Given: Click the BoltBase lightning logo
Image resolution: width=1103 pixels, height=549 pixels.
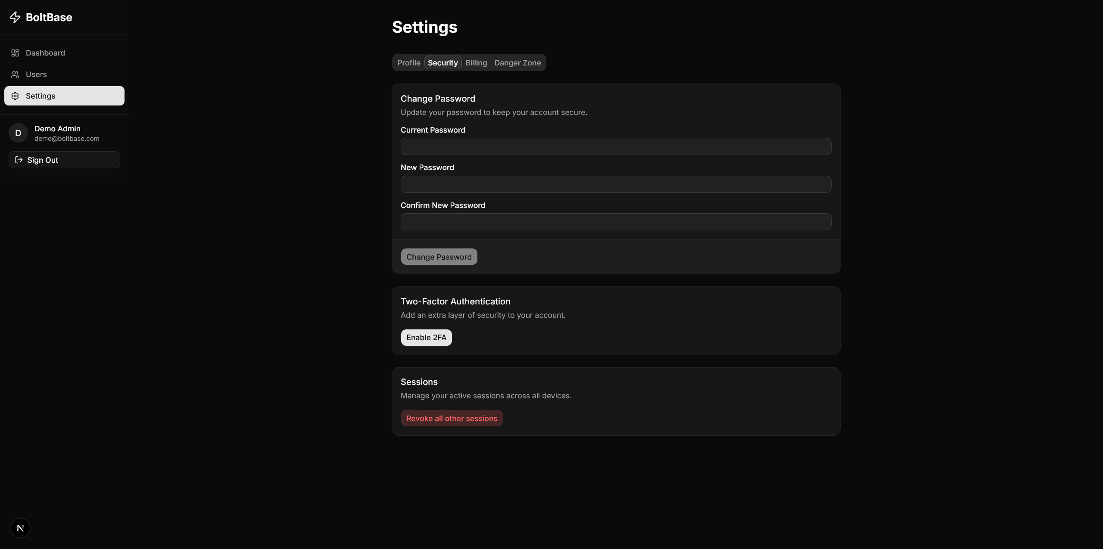Looking at the screenshot, I should [16, 17].
